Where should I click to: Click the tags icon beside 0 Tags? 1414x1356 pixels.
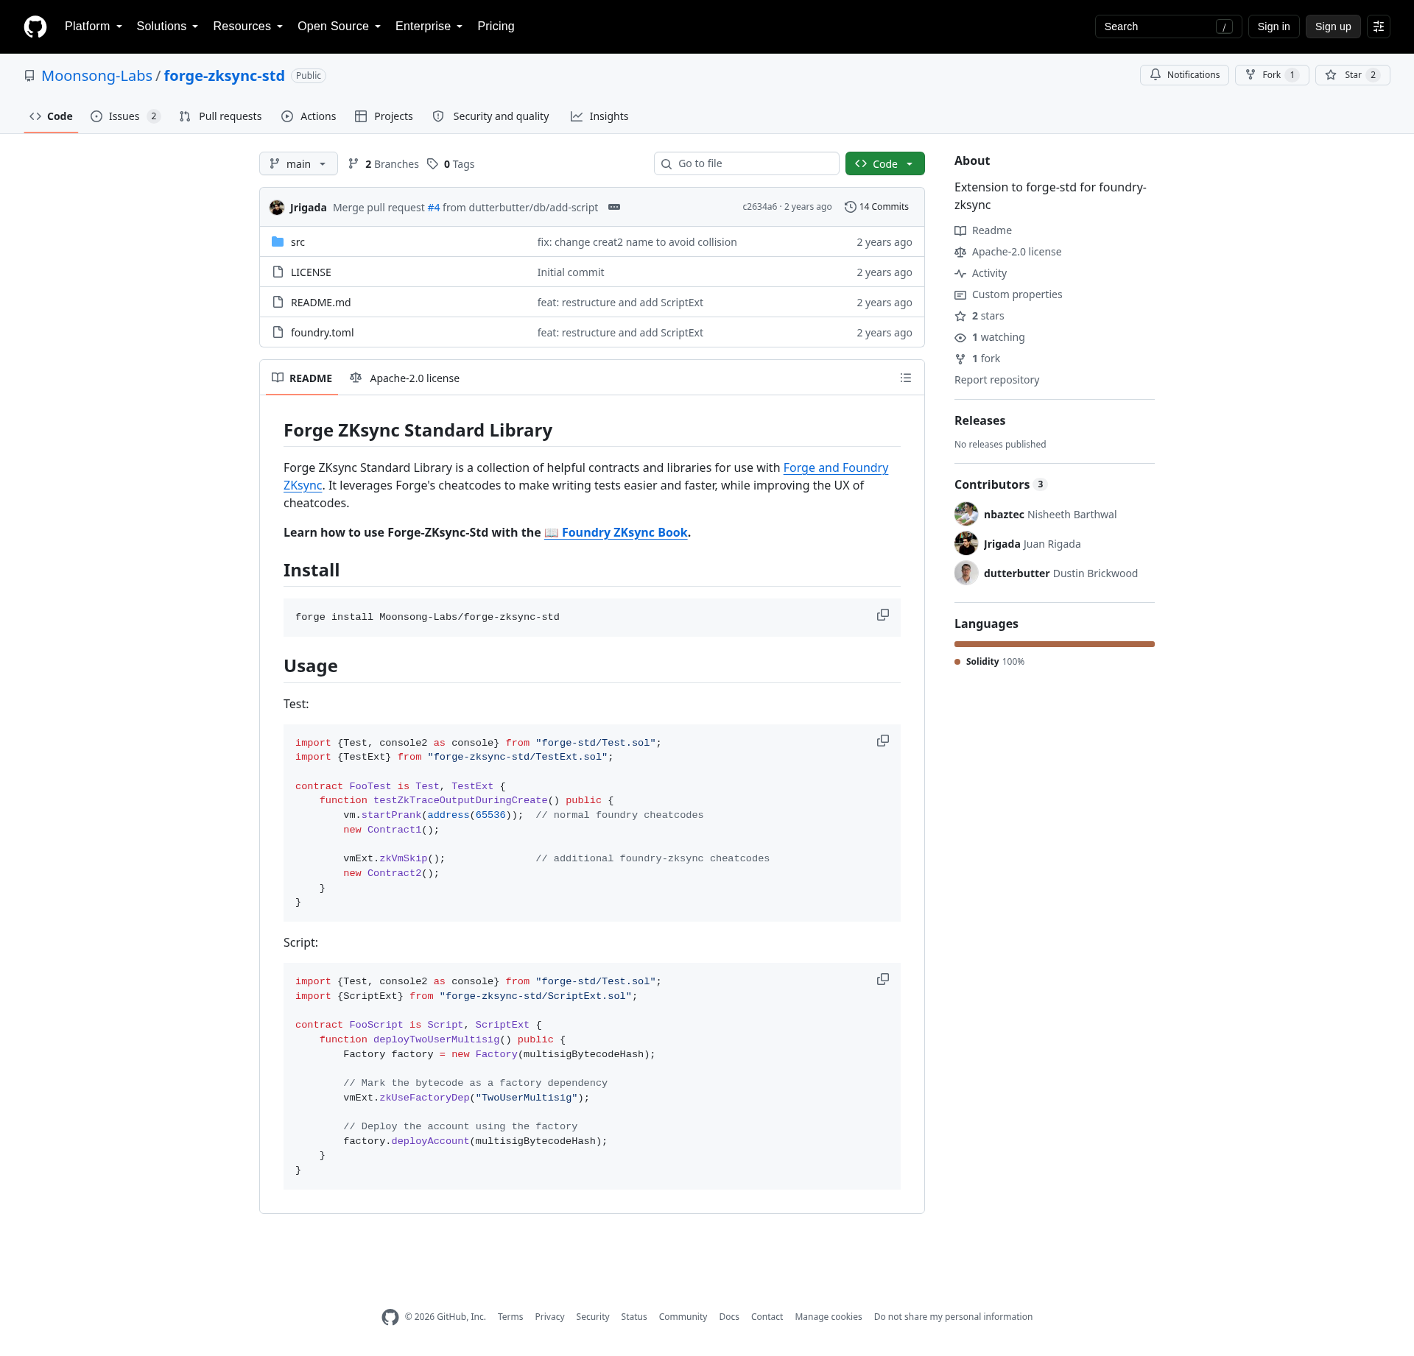pyautogui.click(x=432, y=163)
